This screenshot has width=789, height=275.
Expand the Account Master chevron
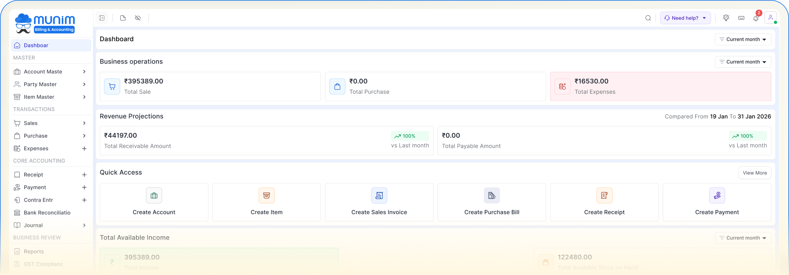tap(84, 72)
